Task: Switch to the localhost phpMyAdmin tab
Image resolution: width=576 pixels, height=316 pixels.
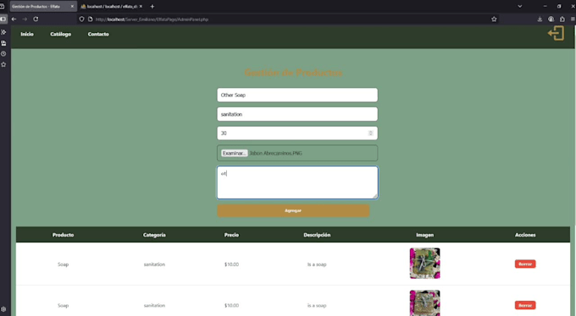Action: pyautogui.click(x=112, y=6)
